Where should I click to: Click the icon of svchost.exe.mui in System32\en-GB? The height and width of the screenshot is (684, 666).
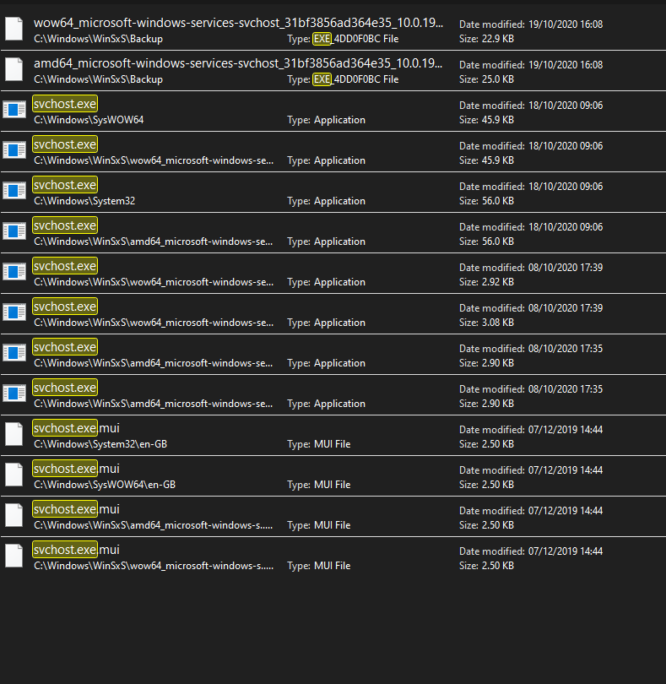(x=14, y=434)
